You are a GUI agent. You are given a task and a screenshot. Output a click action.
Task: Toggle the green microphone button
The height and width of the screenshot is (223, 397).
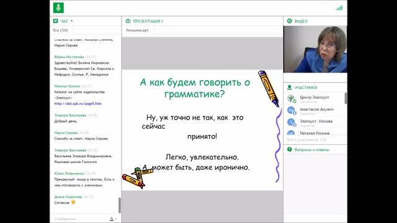tap(58, 8)
